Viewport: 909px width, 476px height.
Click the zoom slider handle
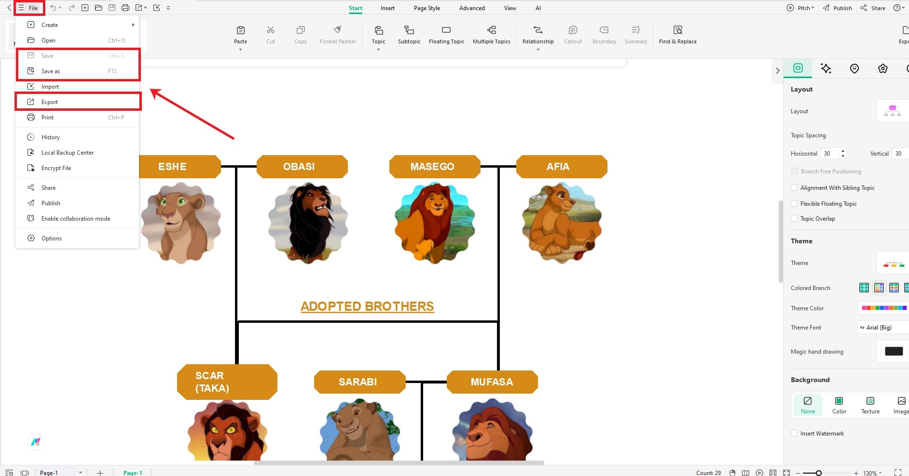click(818, 473)
